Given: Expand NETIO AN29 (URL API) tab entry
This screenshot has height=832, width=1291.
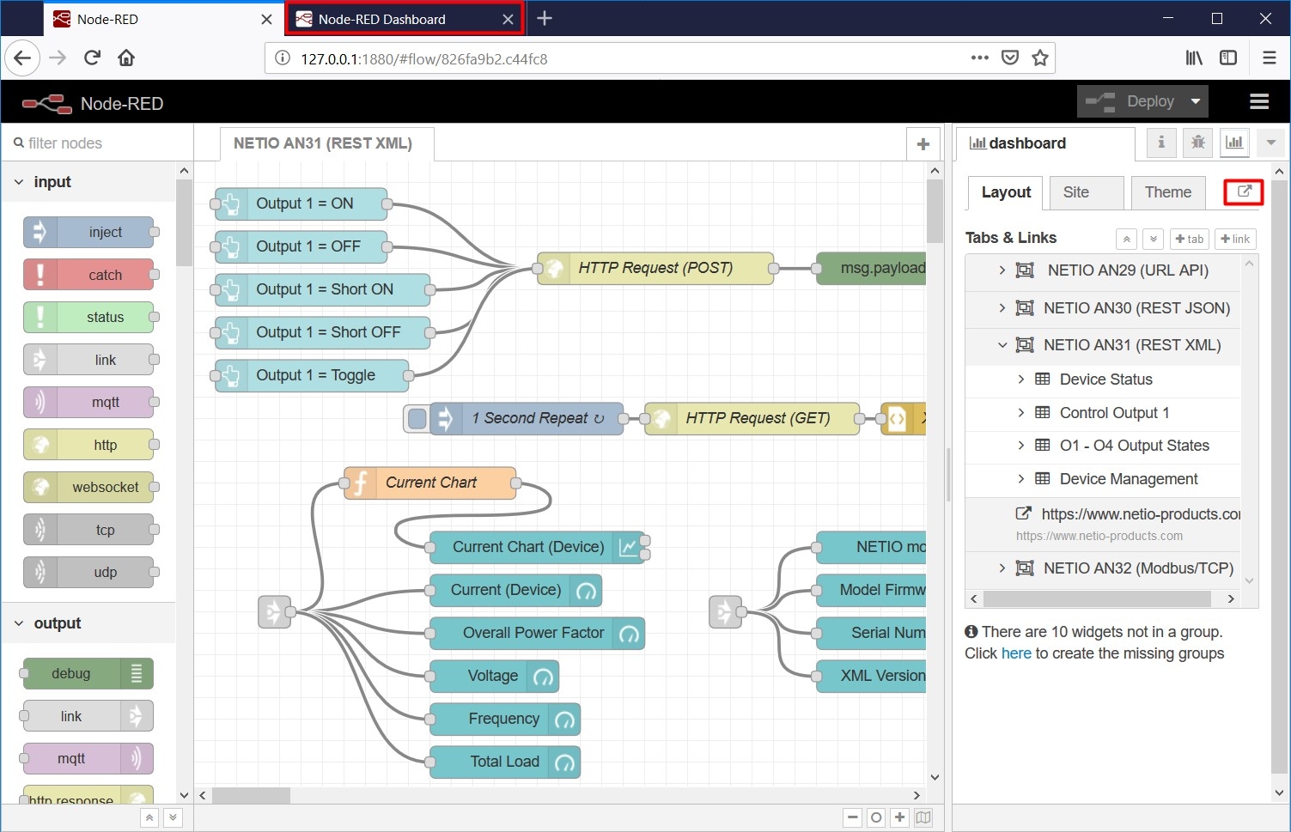Looking at the screenshot, I should tap(1002, 270).
